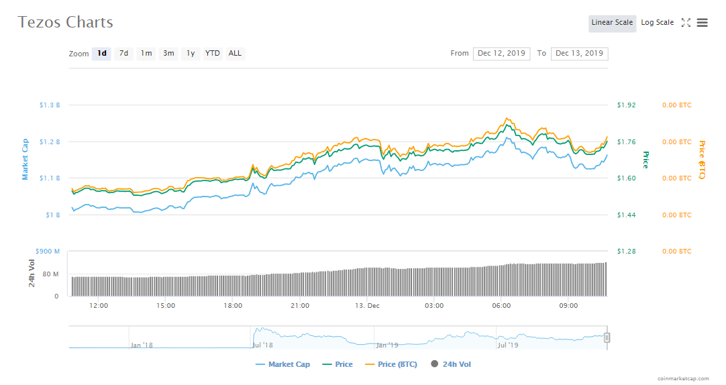Click the 80 M volume axis label
The image size is (726, 385).
[50, 274]
